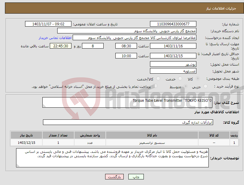Click the price validity date 1403/12/15 field

(173, 56)
